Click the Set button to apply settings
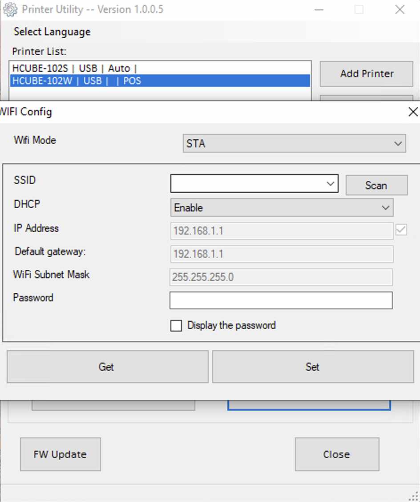 point(313,367)
